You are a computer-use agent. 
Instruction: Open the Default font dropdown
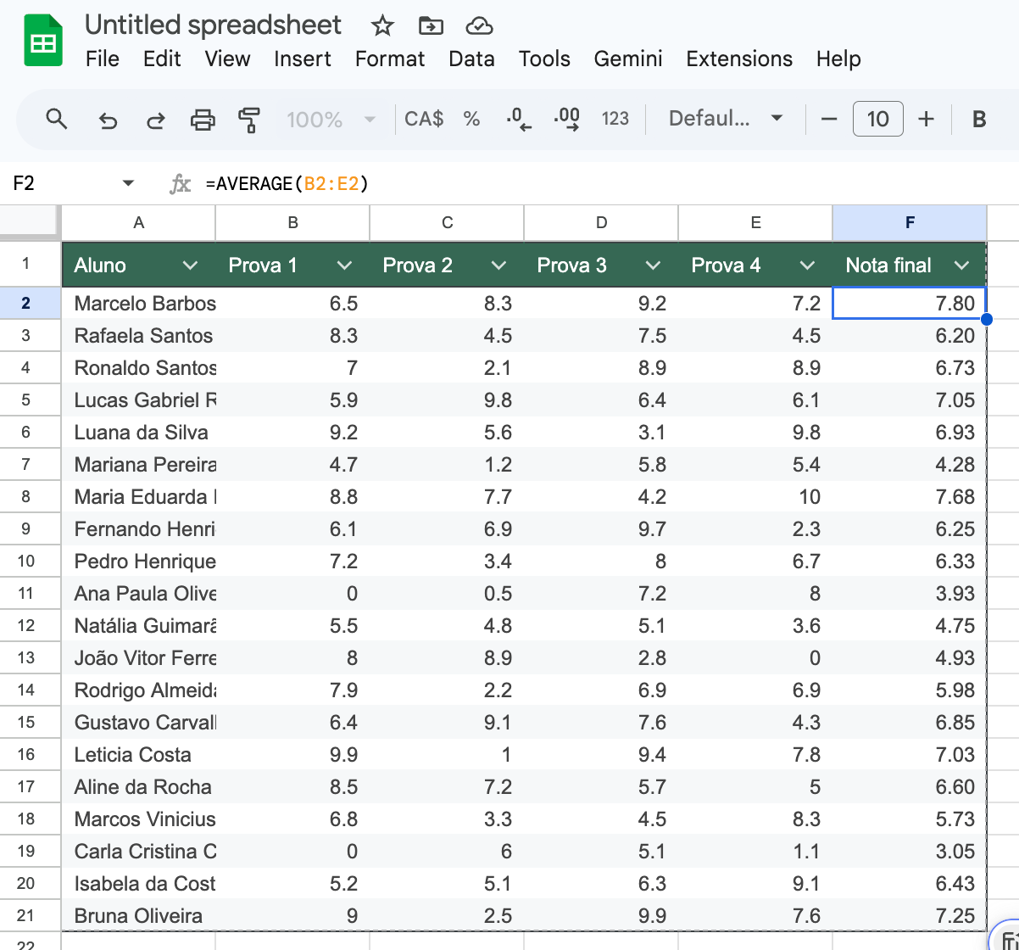pos(726,119)
